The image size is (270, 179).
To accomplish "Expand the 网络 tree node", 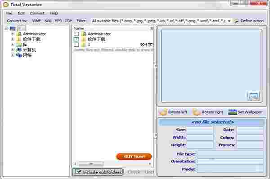I will coord(13,55).
